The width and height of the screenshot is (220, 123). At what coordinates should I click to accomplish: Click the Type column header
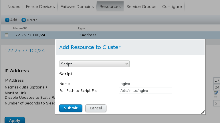tap(82, 28)
